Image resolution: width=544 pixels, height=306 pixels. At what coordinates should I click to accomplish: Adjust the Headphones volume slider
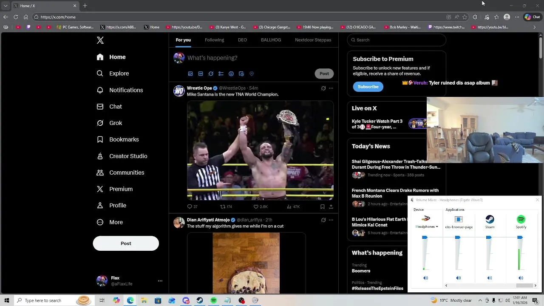425,238
